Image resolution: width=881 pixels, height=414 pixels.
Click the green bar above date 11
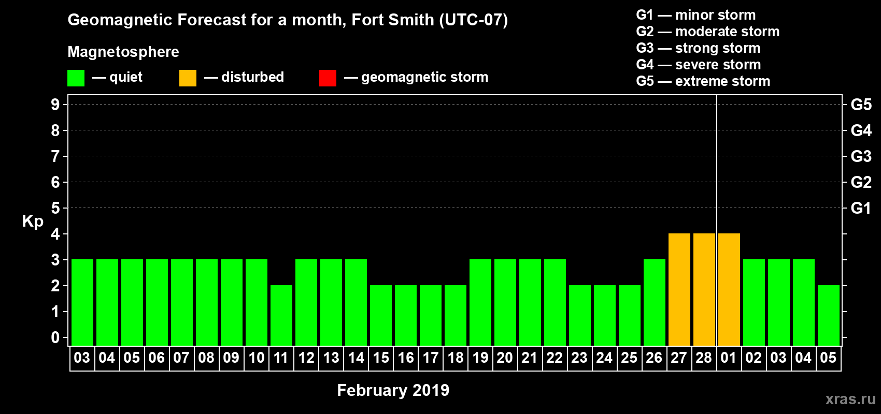pyautogui.click(x=281, y=316)
